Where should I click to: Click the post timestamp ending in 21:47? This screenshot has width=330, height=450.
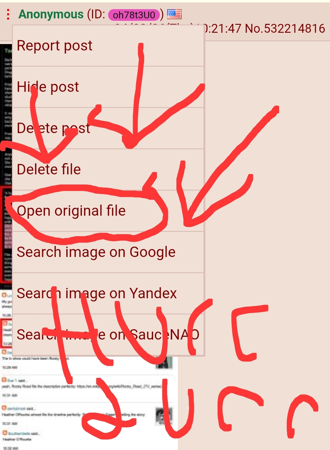click(x=178, y=28)
